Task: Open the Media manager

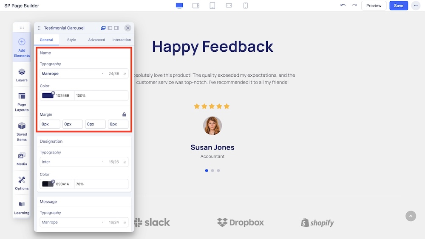Action: 22,158
